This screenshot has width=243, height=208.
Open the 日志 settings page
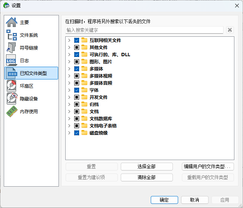(31, 60)
